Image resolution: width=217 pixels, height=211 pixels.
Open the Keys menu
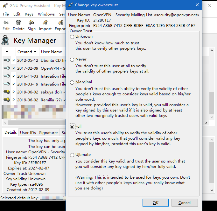(x=29, y=14)
